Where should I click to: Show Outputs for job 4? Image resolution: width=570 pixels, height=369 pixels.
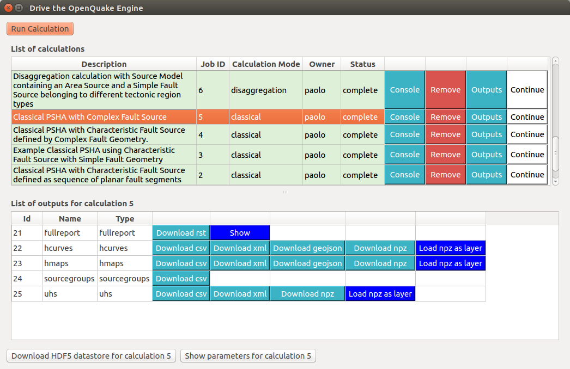[x=486, y=134]
